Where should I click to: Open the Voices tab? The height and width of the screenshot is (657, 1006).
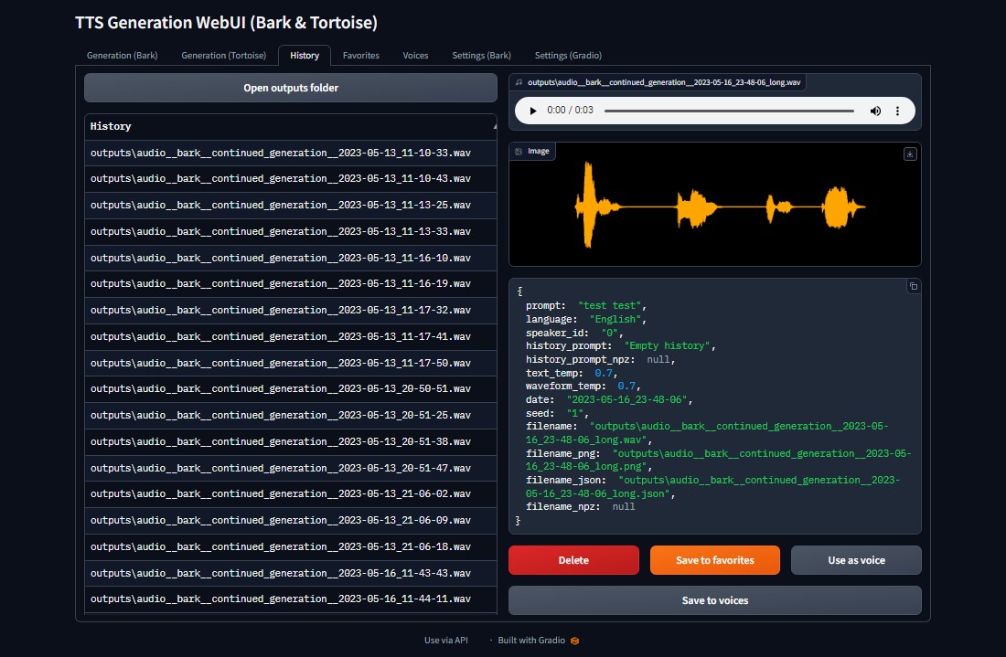tap(415, 55)
